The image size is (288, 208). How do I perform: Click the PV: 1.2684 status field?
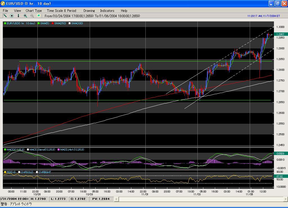click(101, 199)
